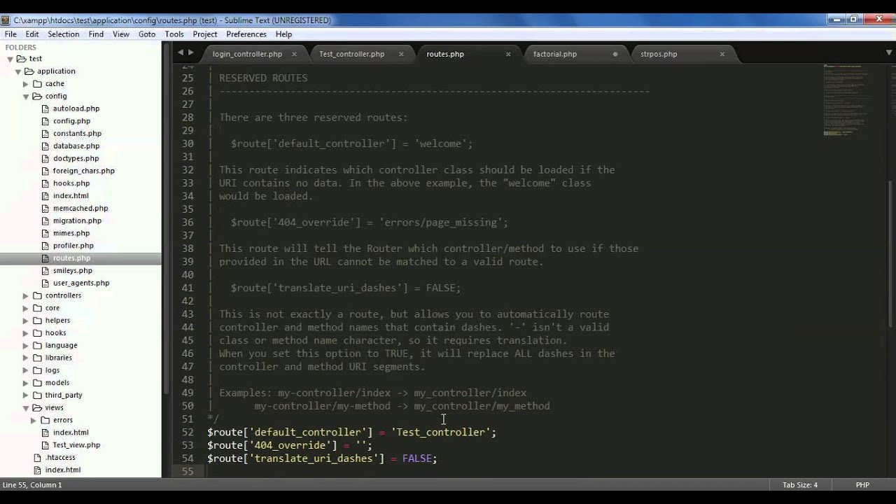This screenshot has height=504, width=896.
Task: Open user_agents.php in the sidebar
Action: (x=81, y=283)
